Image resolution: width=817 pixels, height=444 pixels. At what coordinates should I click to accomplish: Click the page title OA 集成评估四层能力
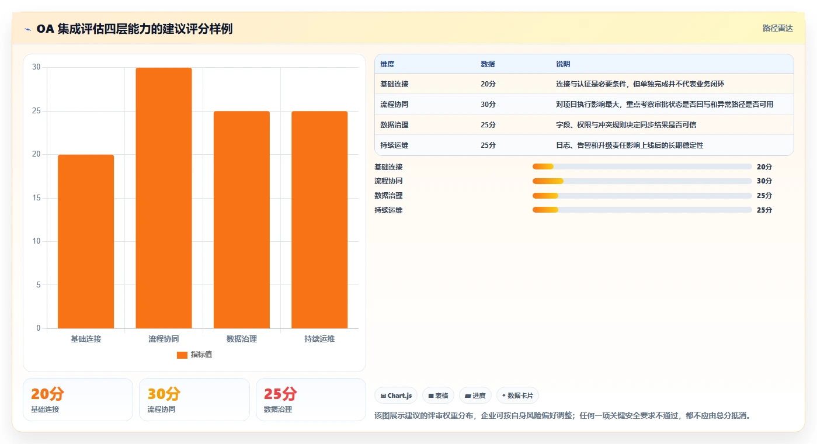(134, 29)
